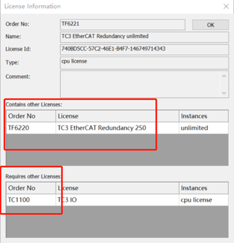Click inside the Comment text box
This screenshot has width=234, height=243.
[x=140, y=84]
